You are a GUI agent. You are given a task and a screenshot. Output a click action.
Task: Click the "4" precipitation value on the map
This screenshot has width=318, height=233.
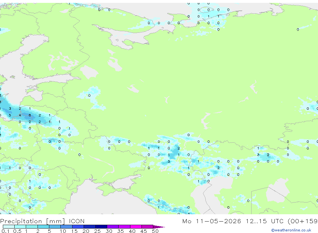tap(20, 115)
